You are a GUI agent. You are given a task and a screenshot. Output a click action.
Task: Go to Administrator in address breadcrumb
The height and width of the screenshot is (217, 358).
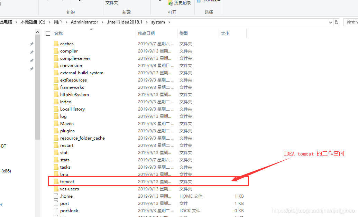click(84, 22)
